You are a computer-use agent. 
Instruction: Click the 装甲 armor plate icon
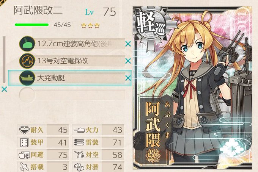(x=24, y=142)
